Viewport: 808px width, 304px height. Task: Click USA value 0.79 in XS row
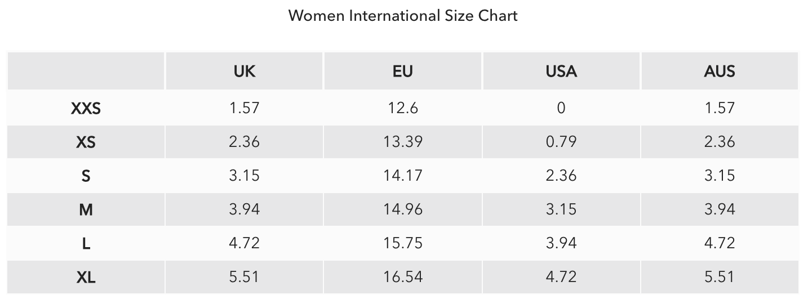click(561, 141)
